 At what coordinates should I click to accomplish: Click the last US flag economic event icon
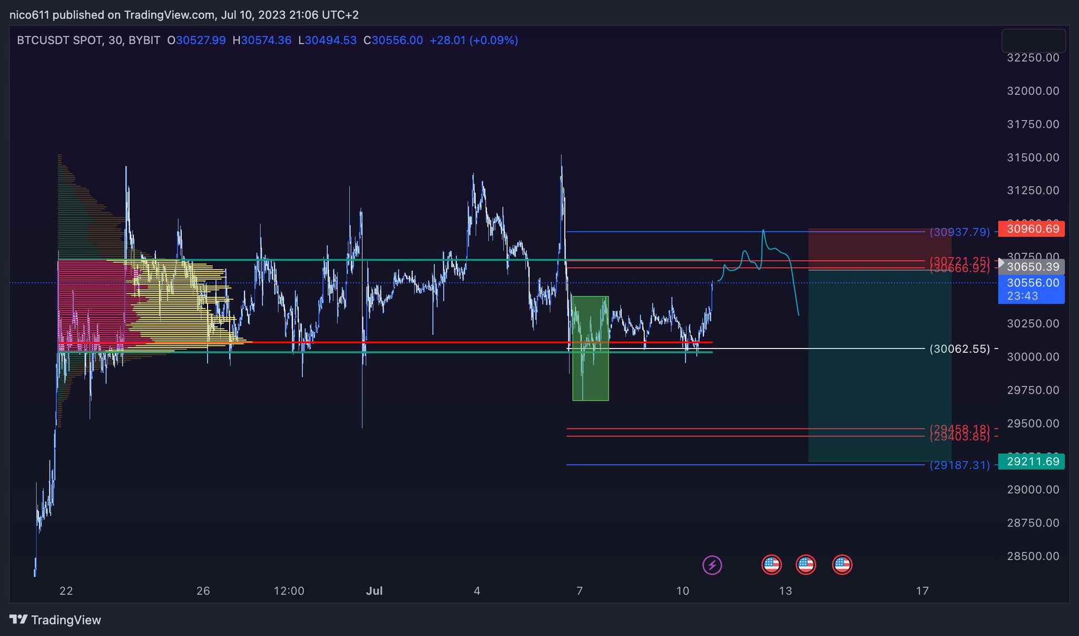pyautogui.click(x=842, y=565)
